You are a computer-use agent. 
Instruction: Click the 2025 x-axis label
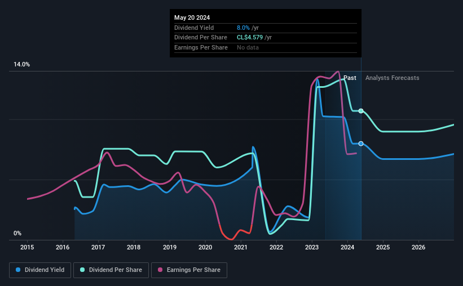pyautogui.click(x=383, y=247)
